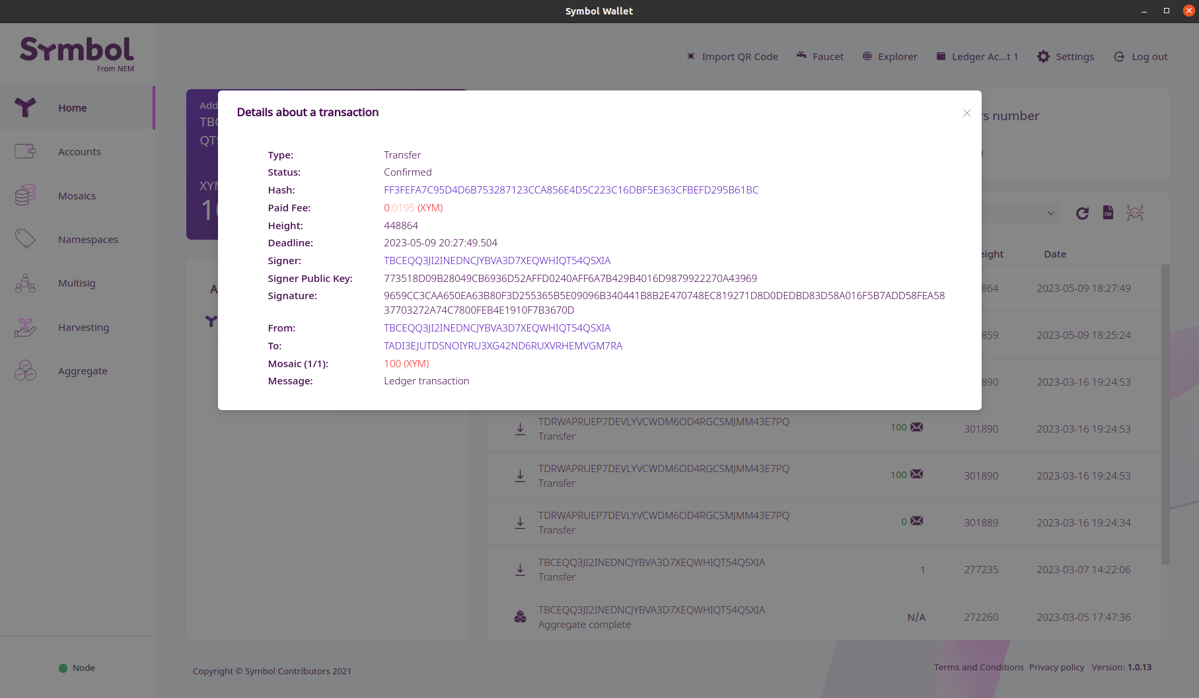1199x698 pixels.
Task: Click the Multisig icon
Action: tap(25, 283)
